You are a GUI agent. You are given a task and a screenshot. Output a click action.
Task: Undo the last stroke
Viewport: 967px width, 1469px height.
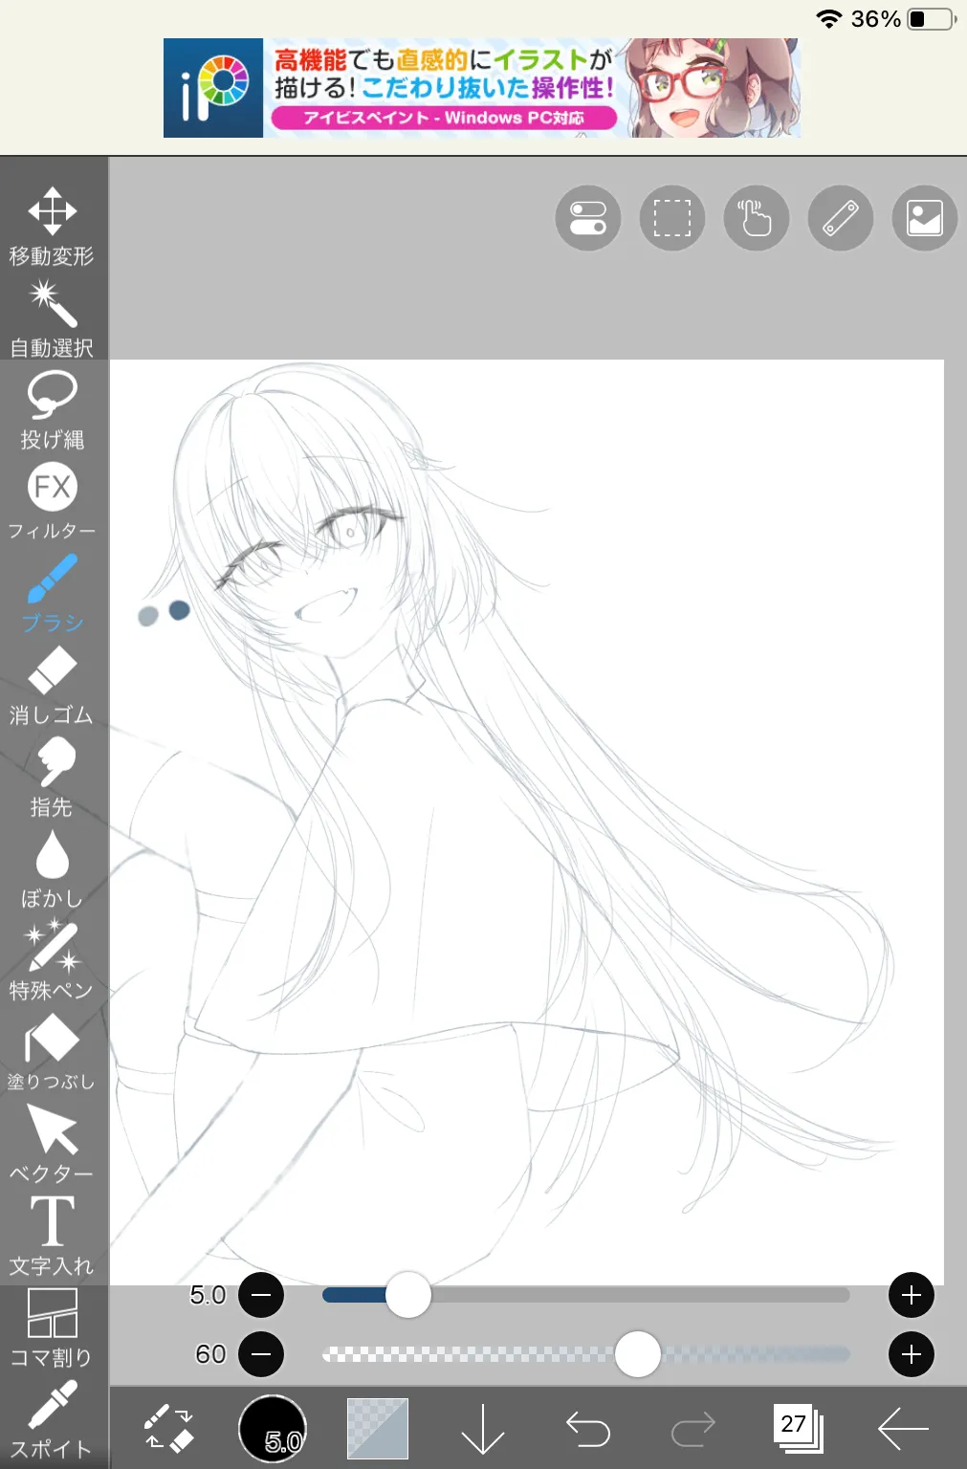pyautogui.click(x=588, y=1429)
